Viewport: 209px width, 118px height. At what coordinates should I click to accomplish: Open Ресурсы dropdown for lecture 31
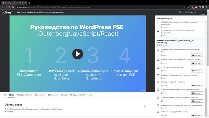tap(197, 71)
